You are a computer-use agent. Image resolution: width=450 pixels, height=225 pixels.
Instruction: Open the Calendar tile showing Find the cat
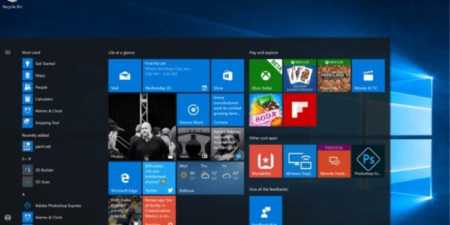[176, 76]
